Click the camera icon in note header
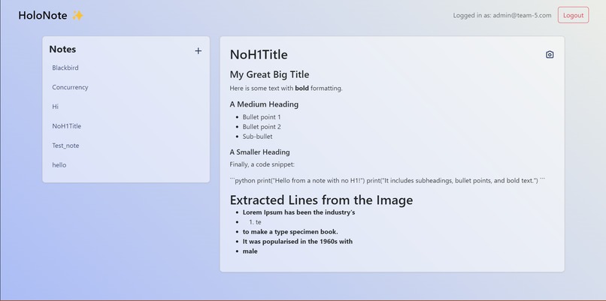Screen dimensions: 606x301 click(x=550, y=55)
